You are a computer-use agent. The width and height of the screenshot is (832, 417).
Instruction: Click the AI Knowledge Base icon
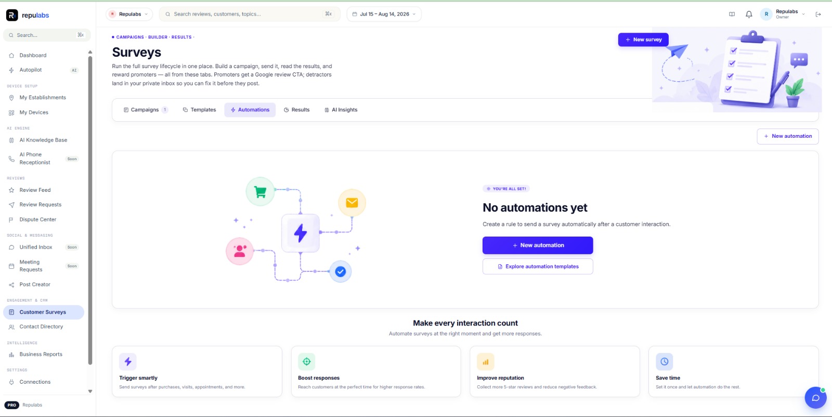11,140
